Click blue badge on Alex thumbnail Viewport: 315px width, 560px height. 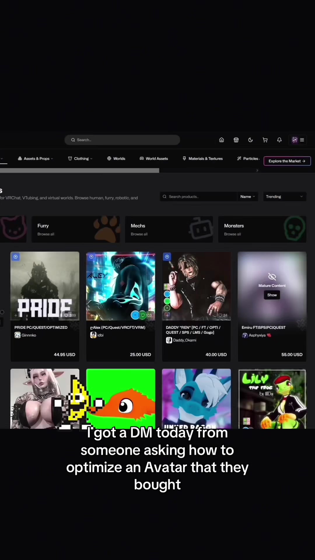pos(135,315)
